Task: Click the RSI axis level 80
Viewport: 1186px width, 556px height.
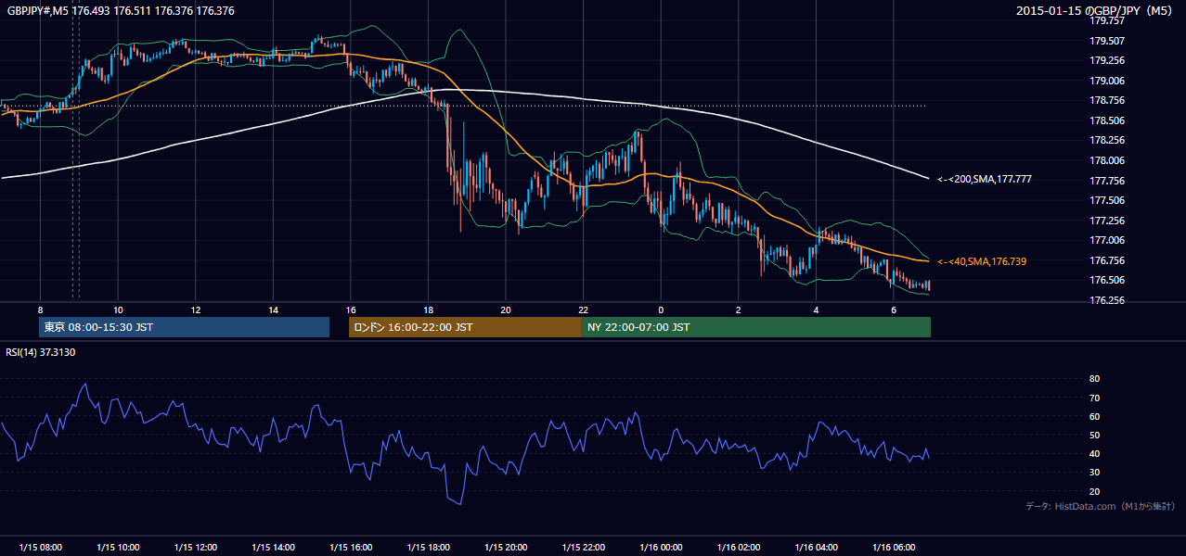Action: [x=1094, y=379]
